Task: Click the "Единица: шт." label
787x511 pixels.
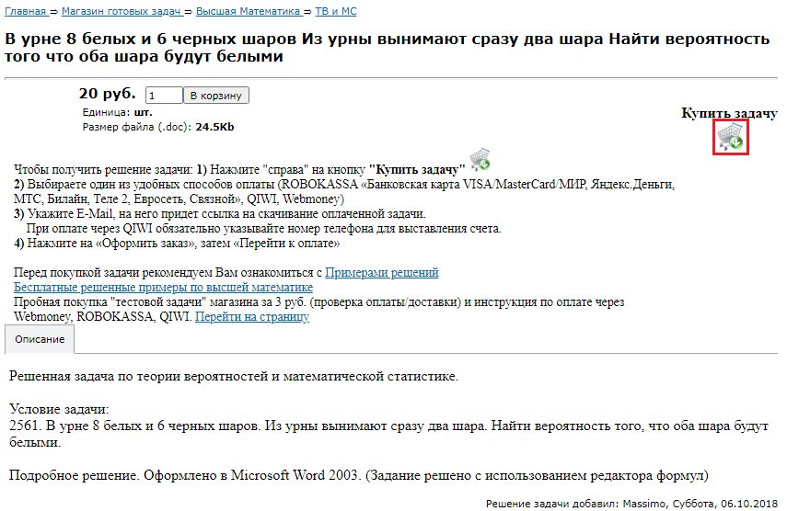Action: point(118,112)
